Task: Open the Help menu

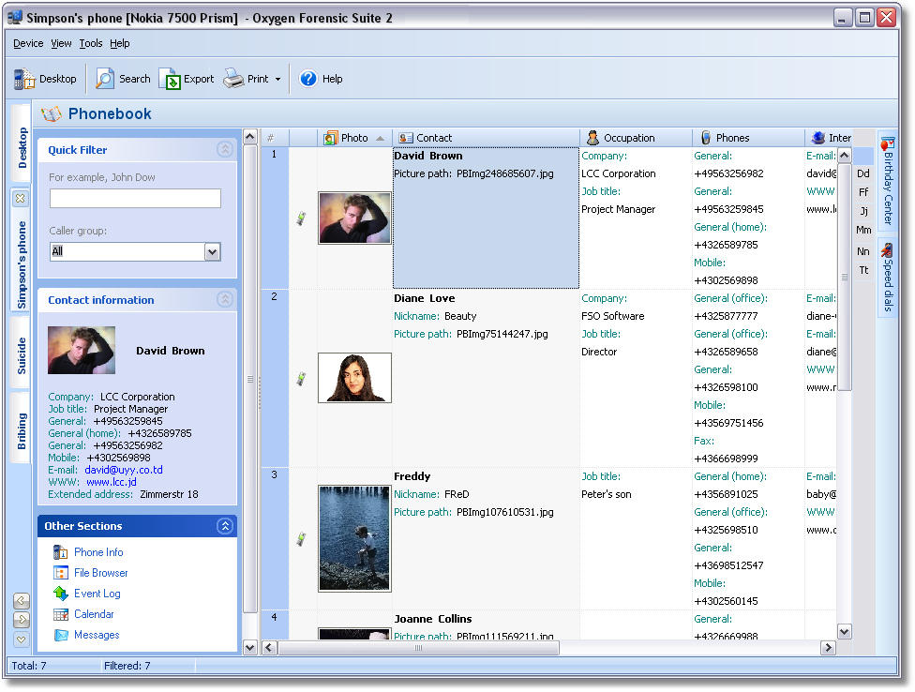Action: click(120, 43)
